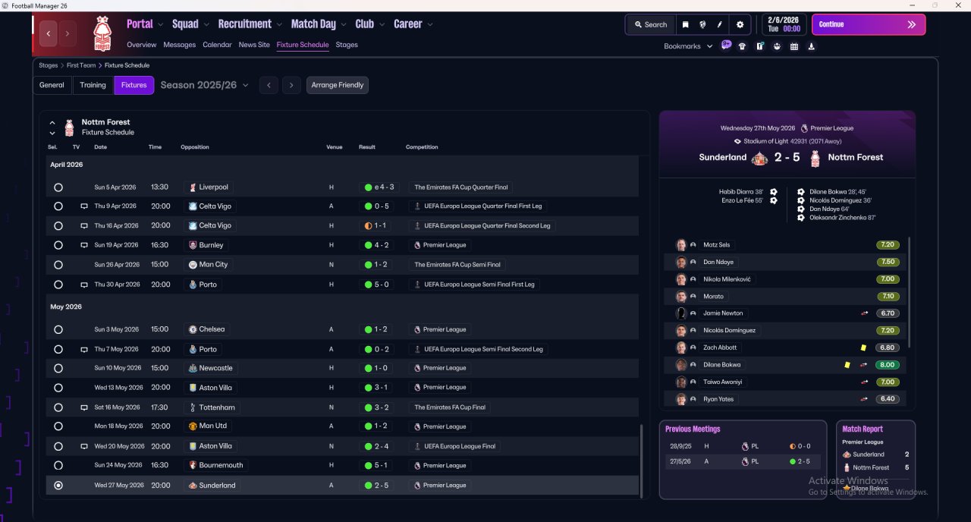Open the calendar grid icon in bookmarks bar
The width and height of the screenshot is (971, 522).
click(794, 46)
